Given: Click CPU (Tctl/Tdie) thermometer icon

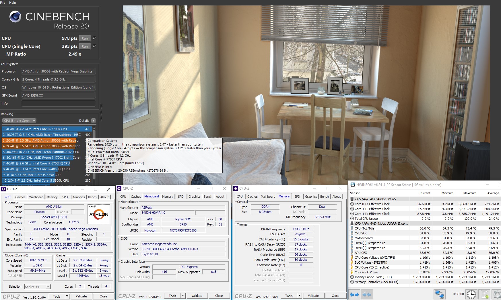Looking at the screenshot, I should [x=352, y=228].
